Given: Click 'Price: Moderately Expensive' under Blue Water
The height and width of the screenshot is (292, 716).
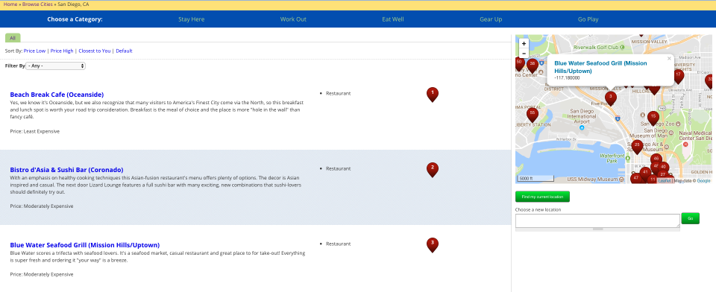Looking at the screenshot, I should [x=42, y=275].
